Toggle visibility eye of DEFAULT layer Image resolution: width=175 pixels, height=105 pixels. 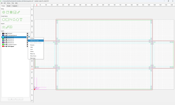pyautogui.click(x=5, y=33)
